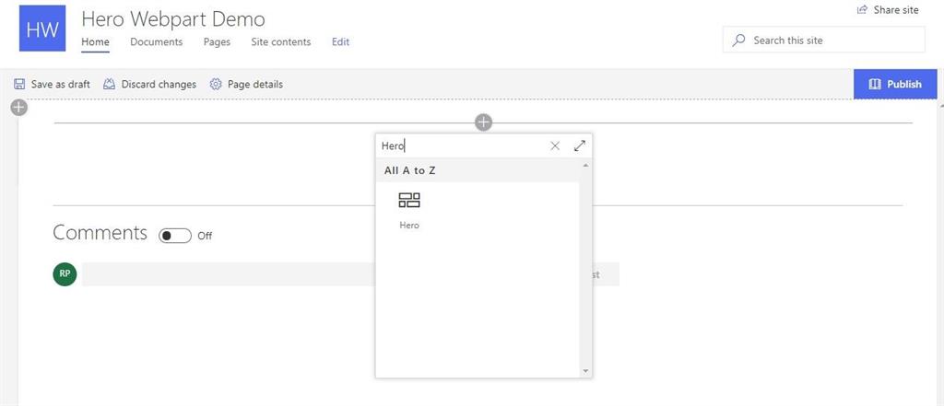Click the picker scrollbar down arrow

coord(585,371)
